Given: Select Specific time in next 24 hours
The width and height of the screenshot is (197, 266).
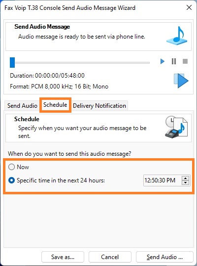Looking at the screenshot, I should coord(11,180).
